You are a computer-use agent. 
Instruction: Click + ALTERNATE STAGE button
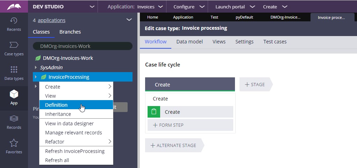[x=174, y=145]
